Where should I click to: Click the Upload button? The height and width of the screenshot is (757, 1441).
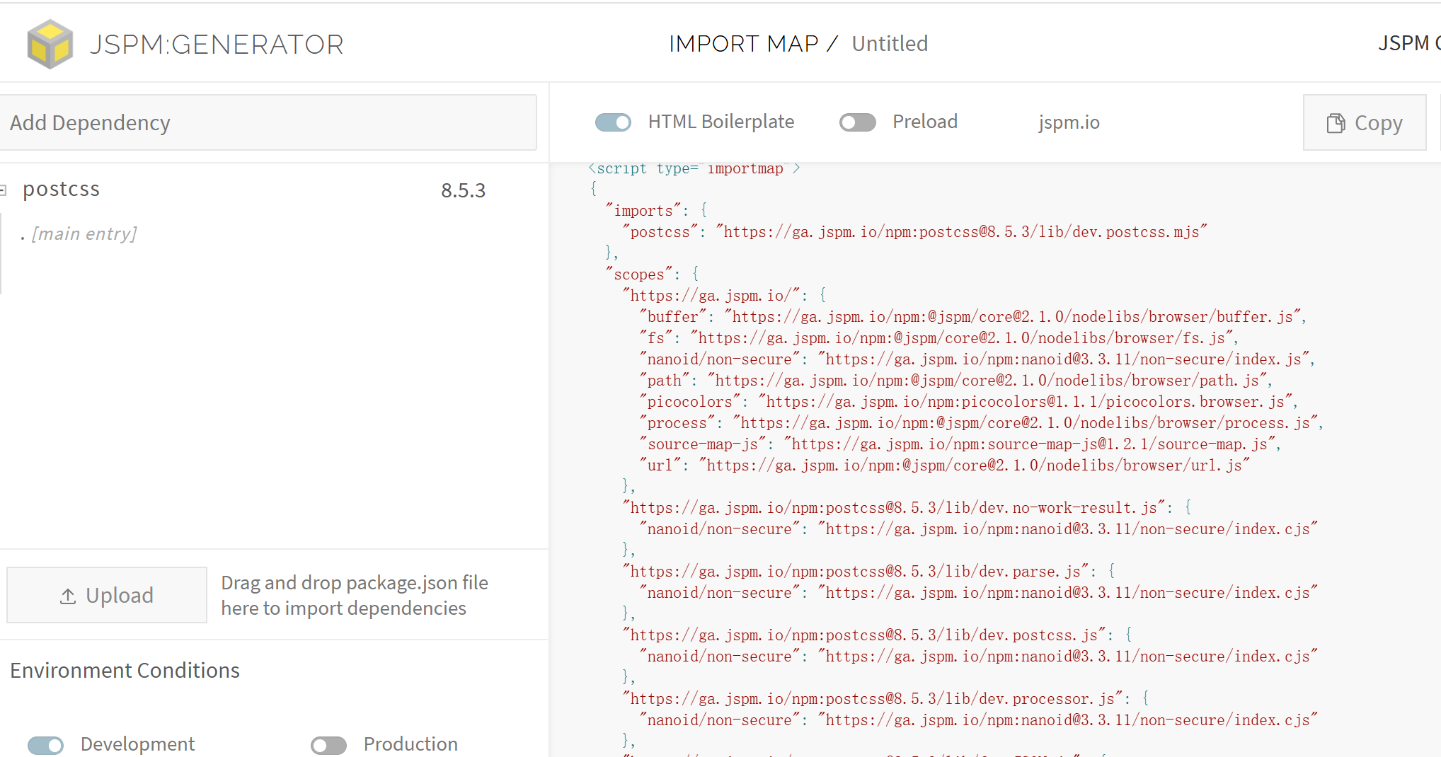pos(107,595)
